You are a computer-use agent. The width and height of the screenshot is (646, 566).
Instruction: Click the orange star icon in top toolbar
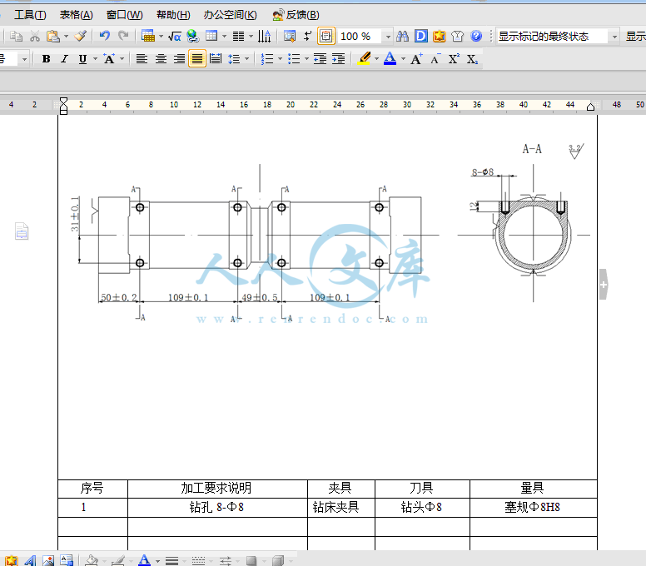440,37
